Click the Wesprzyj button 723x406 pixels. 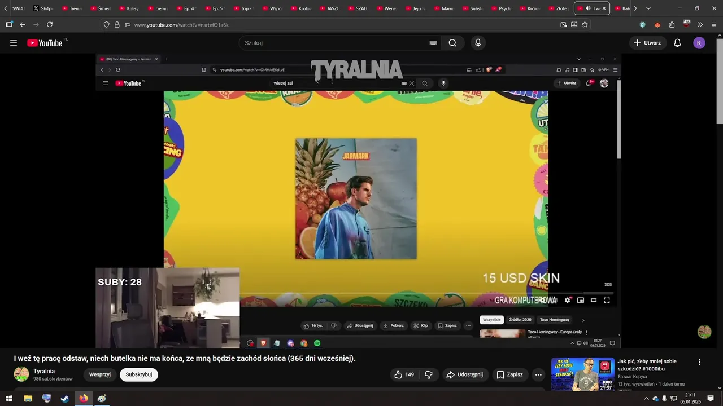pos(100,374)
